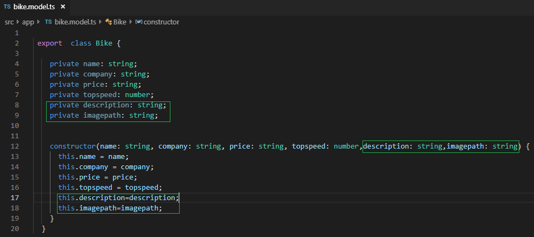Click the TS file icon in the breadcrumb
Screen dimensions: 534x237
48,22
